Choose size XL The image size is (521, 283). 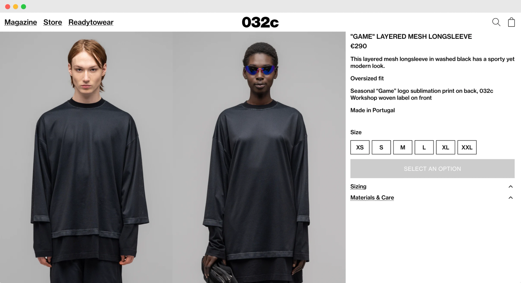[x=446, y=147]
